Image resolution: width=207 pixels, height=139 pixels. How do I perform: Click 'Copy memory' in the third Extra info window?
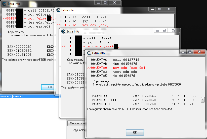(x=75, y=60)
